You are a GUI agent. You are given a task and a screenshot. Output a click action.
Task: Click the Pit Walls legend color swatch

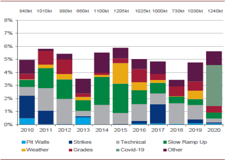tap(24, 142)
